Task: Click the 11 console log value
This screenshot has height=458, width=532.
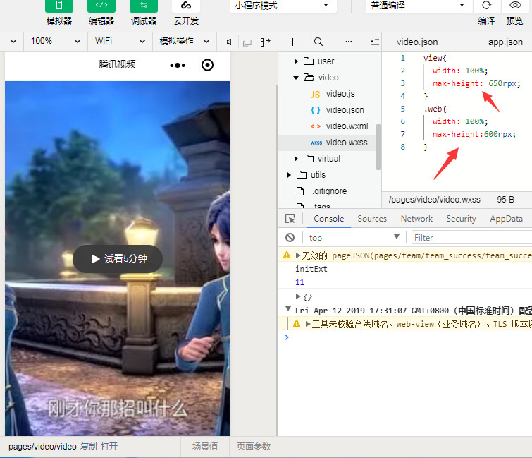Action: (299, 282)
